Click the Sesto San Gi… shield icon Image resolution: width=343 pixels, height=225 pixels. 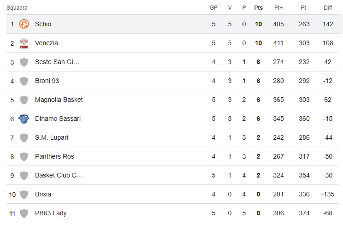(x=24, y=62)
